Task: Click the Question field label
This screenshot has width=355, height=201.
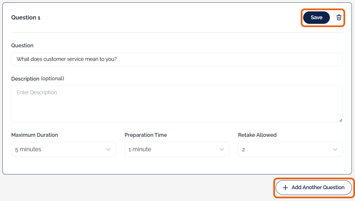Action: (22, 45)
